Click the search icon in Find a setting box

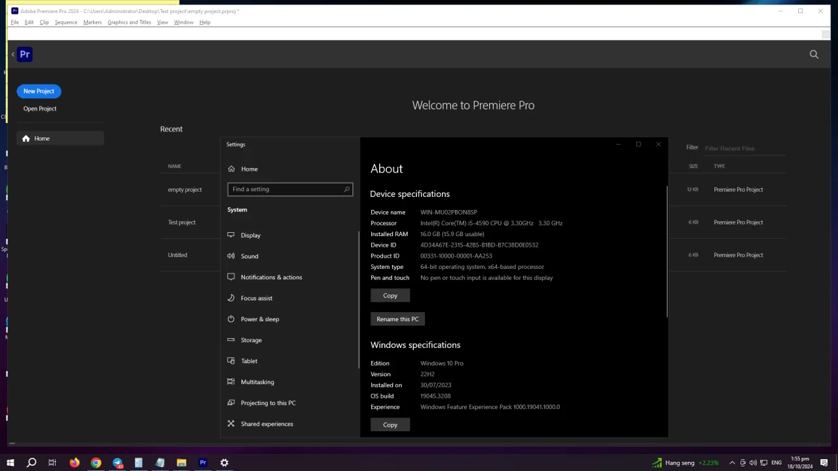(x=347, y=189)
